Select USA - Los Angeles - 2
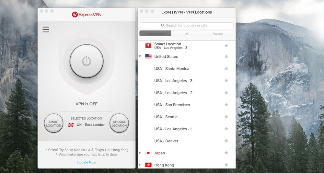The image size is (324, 173). (x=187, y=93)
